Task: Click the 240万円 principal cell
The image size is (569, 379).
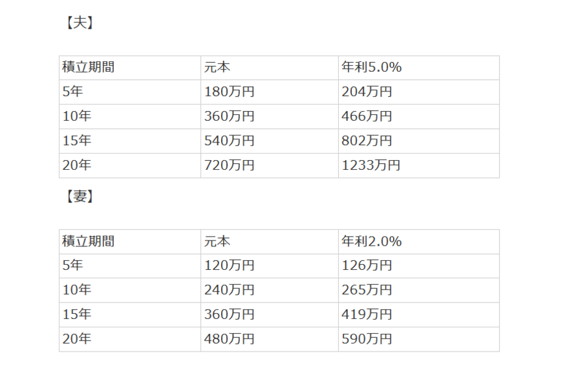Action: pyautogui.click(x=229, y=290)
